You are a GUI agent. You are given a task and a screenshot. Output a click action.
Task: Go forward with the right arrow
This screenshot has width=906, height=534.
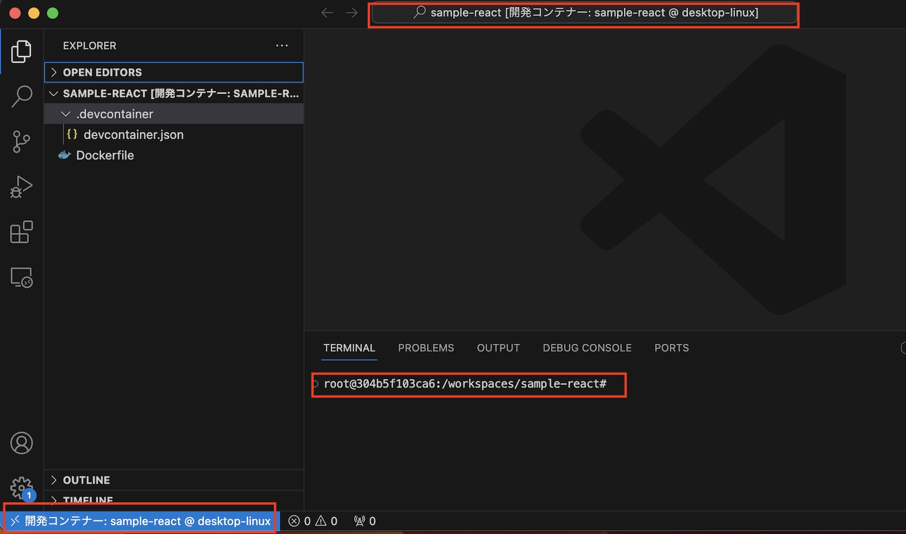[x=352, y=13]
